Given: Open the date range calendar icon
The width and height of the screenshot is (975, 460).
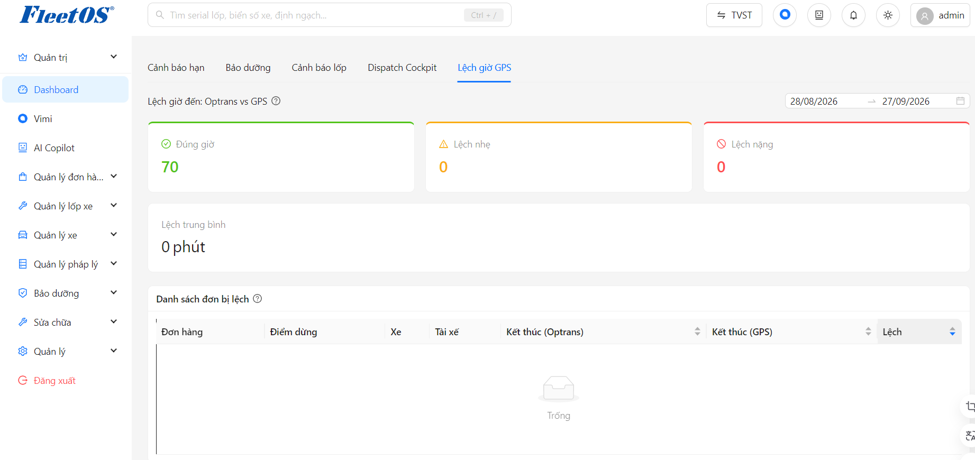Looking at the screenshot, I should tap(960, 101).
